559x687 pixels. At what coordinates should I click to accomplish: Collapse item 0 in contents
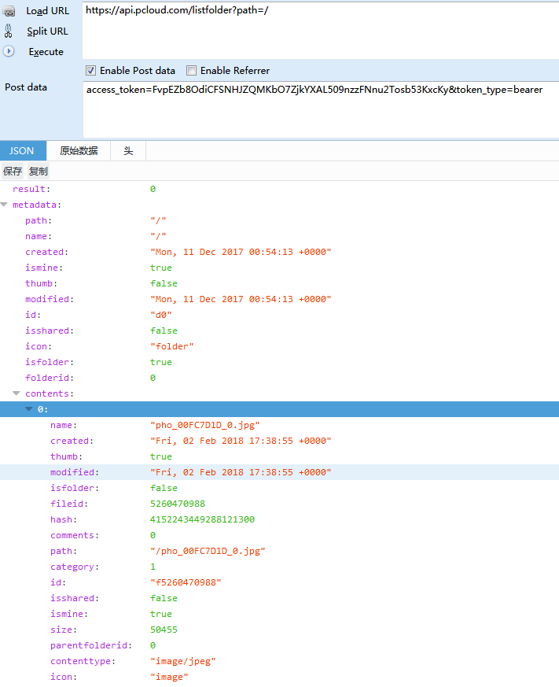coord(29,409)
